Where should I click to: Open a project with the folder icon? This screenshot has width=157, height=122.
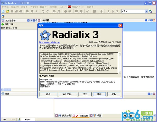click(7, 11)
